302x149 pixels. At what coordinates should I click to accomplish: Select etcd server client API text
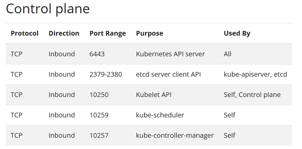pyautogui.click(x=169, y=74)
